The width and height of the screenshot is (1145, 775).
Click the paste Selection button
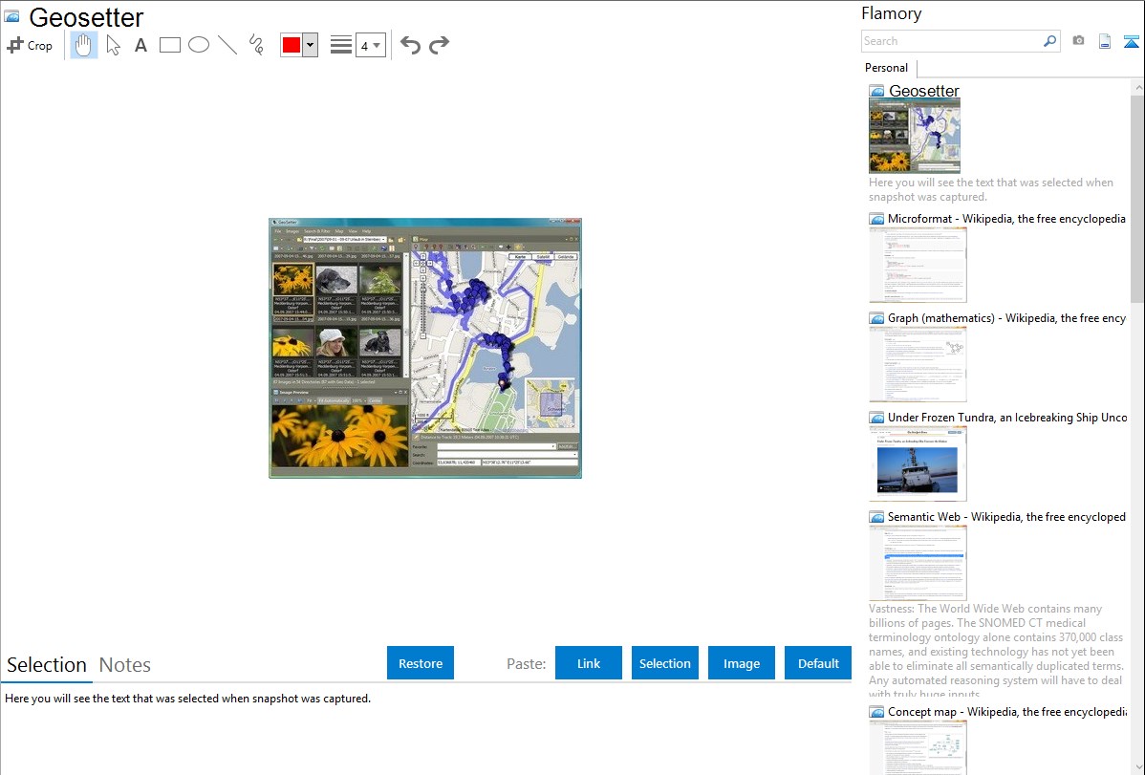coord(664,663)
